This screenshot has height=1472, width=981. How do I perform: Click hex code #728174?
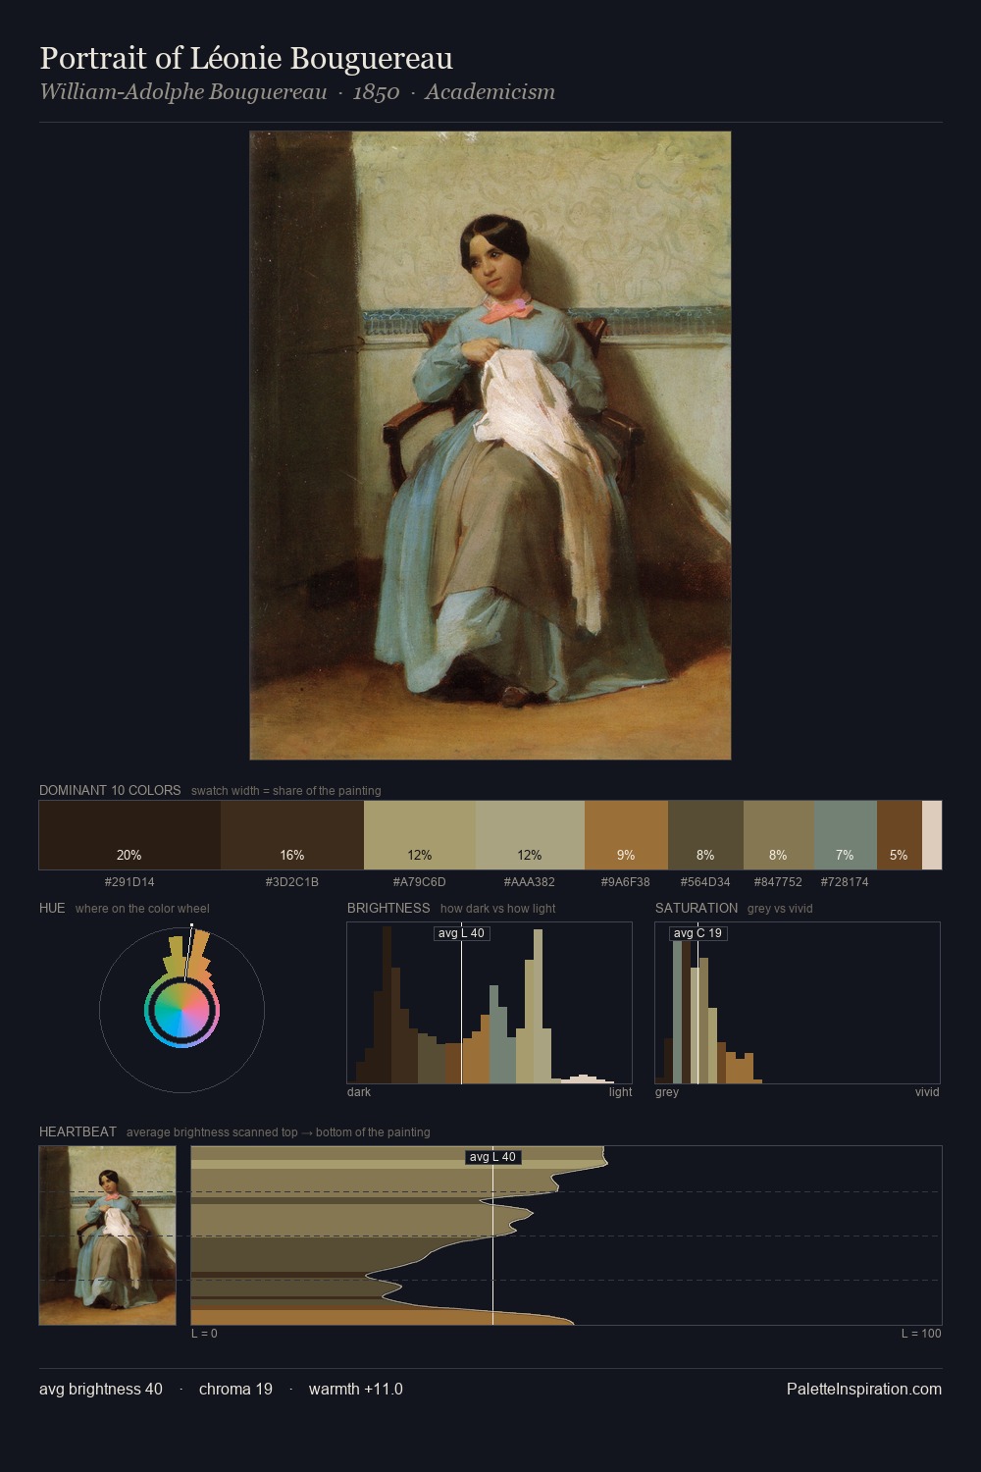846,882
